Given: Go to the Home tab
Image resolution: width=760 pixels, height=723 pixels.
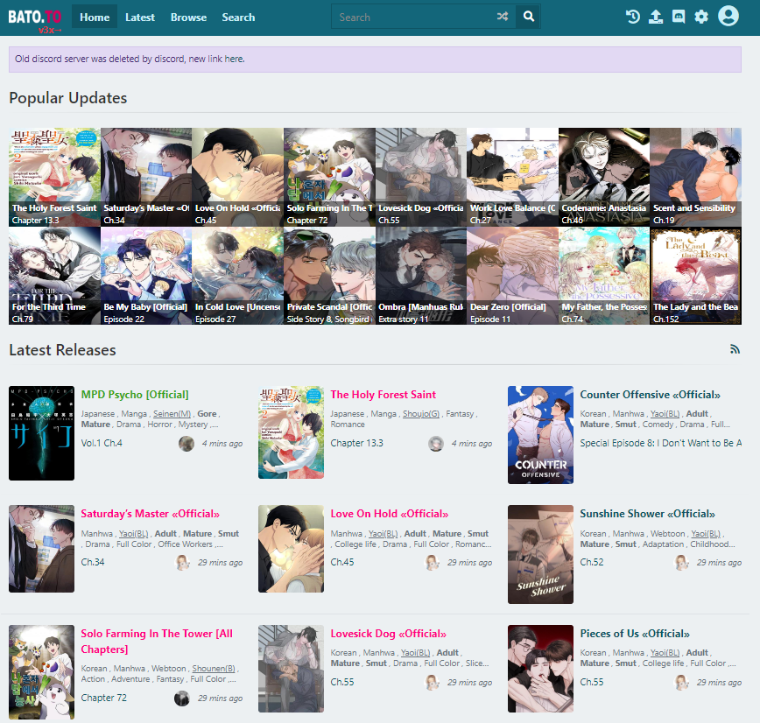Looking at the screenshot, I should [95, 17].
